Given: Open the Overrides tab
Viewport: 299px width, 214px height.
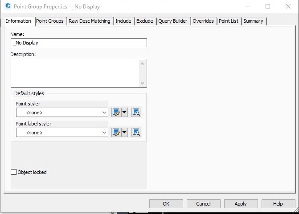Looking at the screenshot, I should (203, 21).
